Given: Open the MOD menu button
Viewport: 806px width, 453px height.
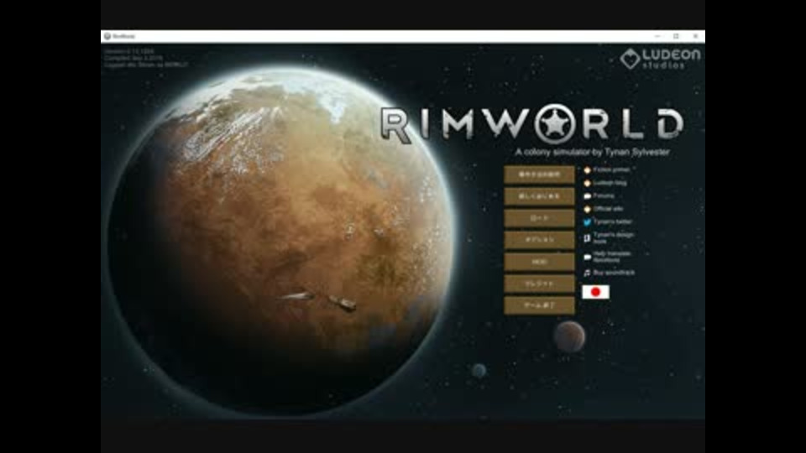Looking at the screenshot, I should [539, 262].
